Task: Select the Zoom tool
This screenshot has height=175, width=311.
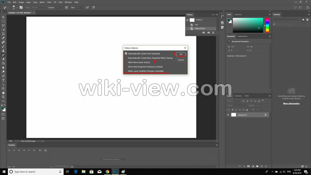Action: tap(3, 97)
